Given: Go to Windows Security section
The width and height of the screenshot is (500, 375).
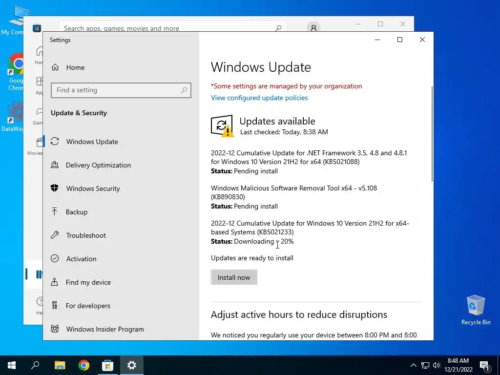Looking at the screenshot, I should click(x=93, y=188).
